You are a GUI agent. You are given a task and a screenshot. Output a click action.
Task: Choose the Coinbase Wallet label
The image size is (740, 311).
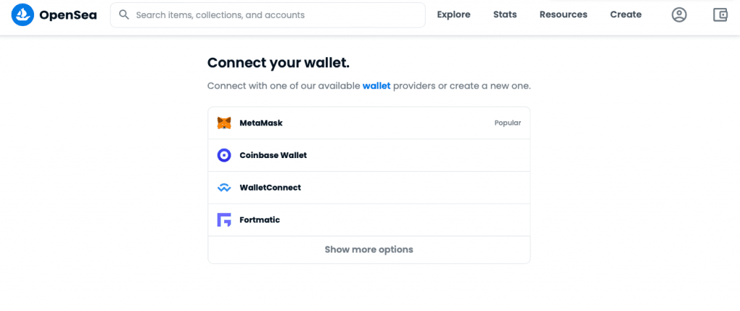point(273,155)
